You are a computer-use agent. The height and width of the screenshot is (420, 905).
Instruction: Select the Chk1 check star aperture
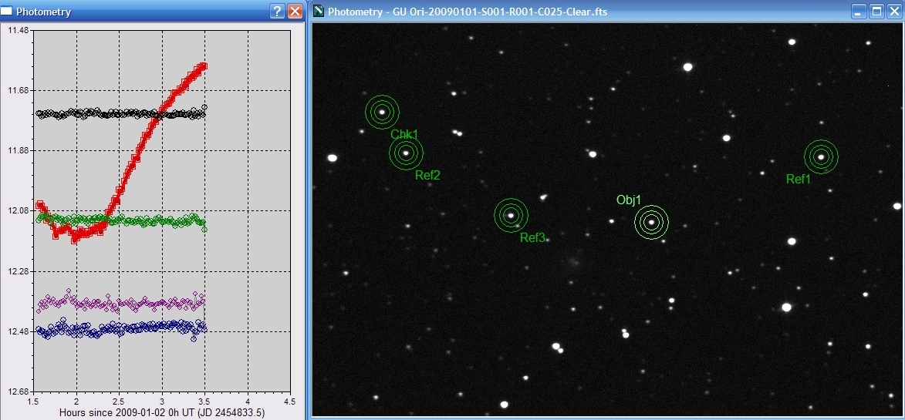pos(382,112)
